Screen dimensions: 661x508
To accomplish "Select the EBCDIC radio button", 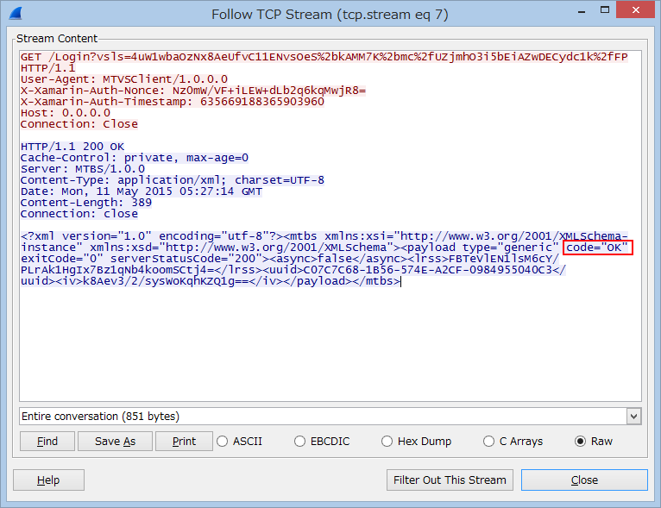I will point(299,441).
